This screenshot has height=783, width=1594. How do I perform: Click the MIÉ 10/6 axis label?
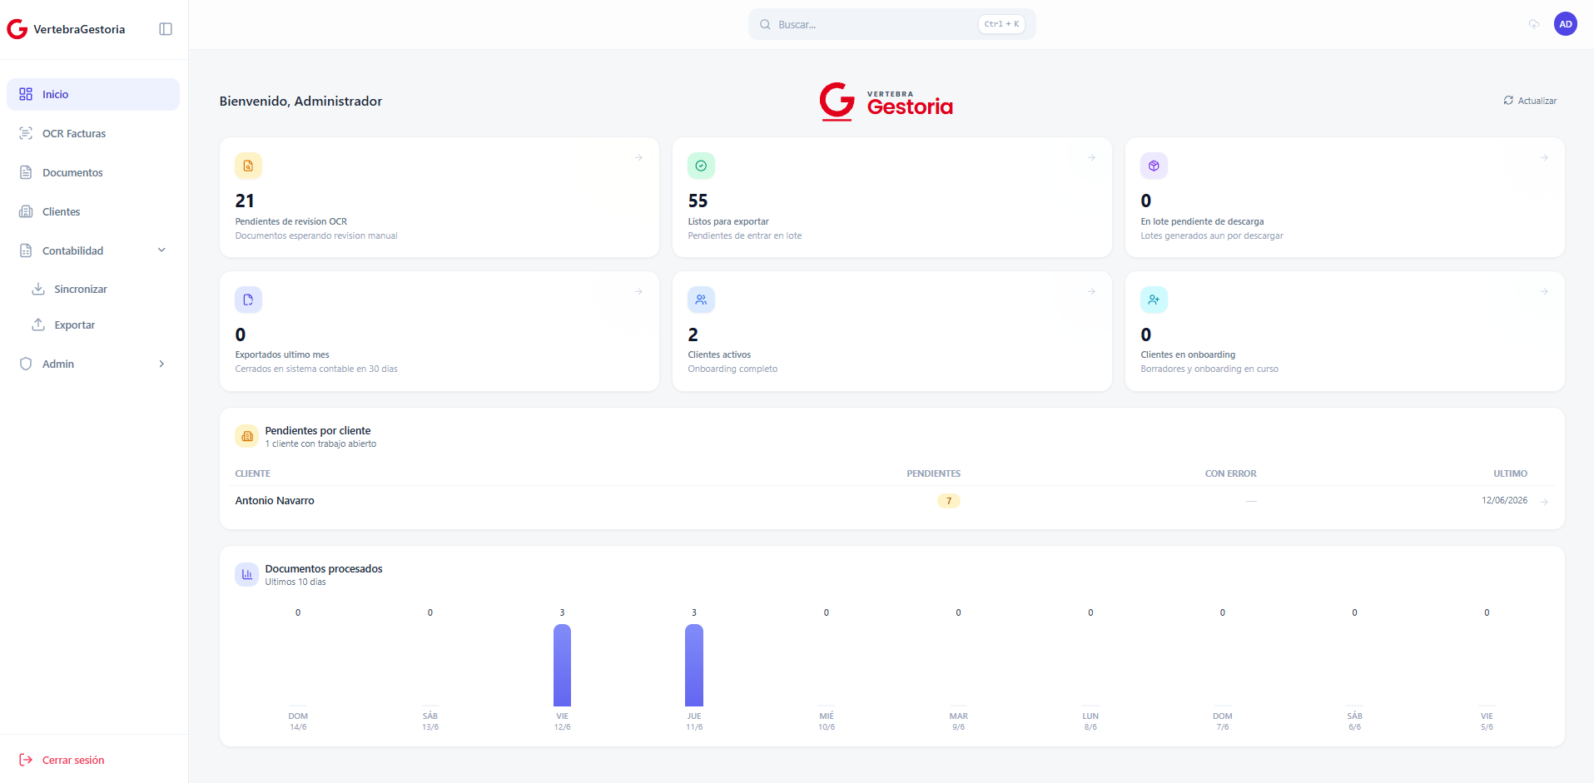point(827,721)
